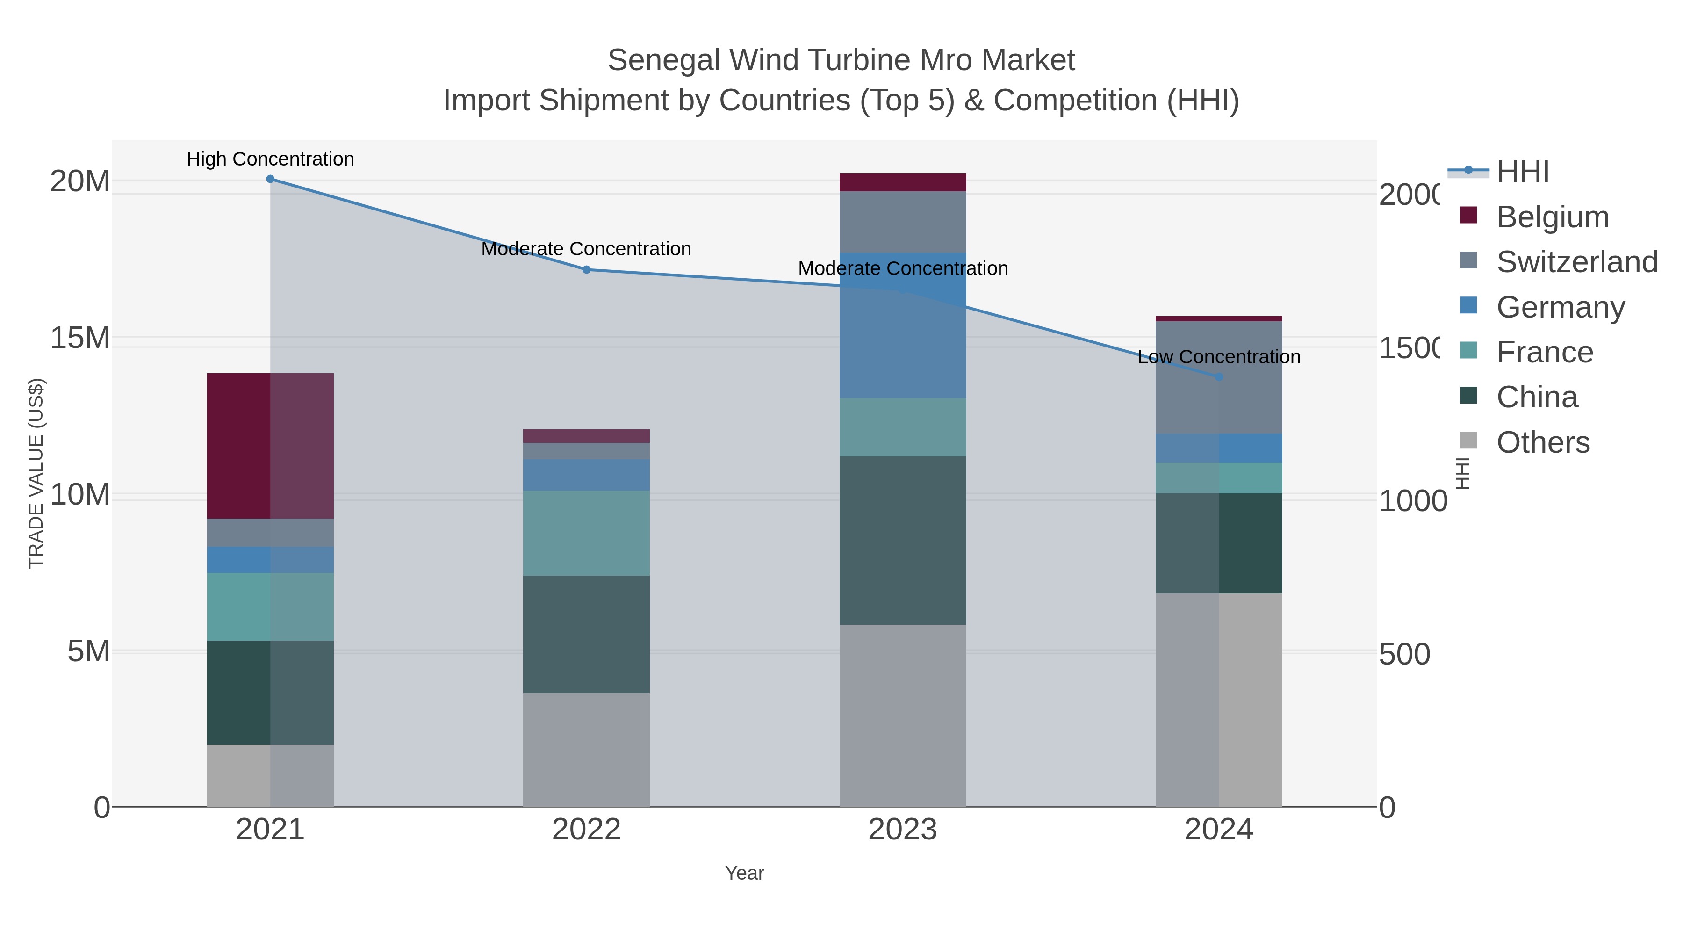This screenshot has width=1683, height=947.
Task: Click the HHI line marker icon in legend
Action: click(1468, 171)
